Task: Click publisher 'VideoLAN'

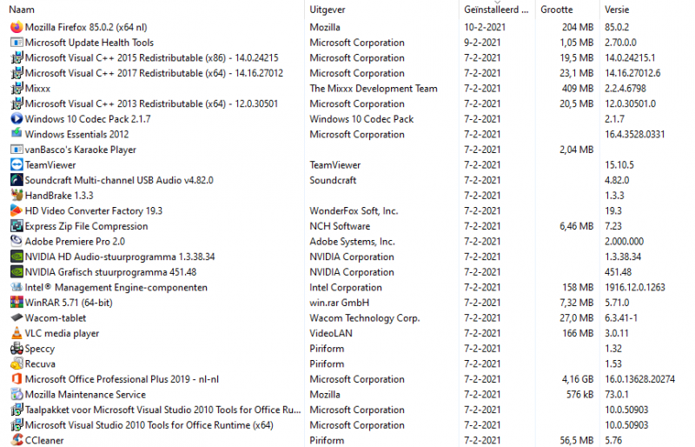Action: pyautogui.click(x=331, y=333)
